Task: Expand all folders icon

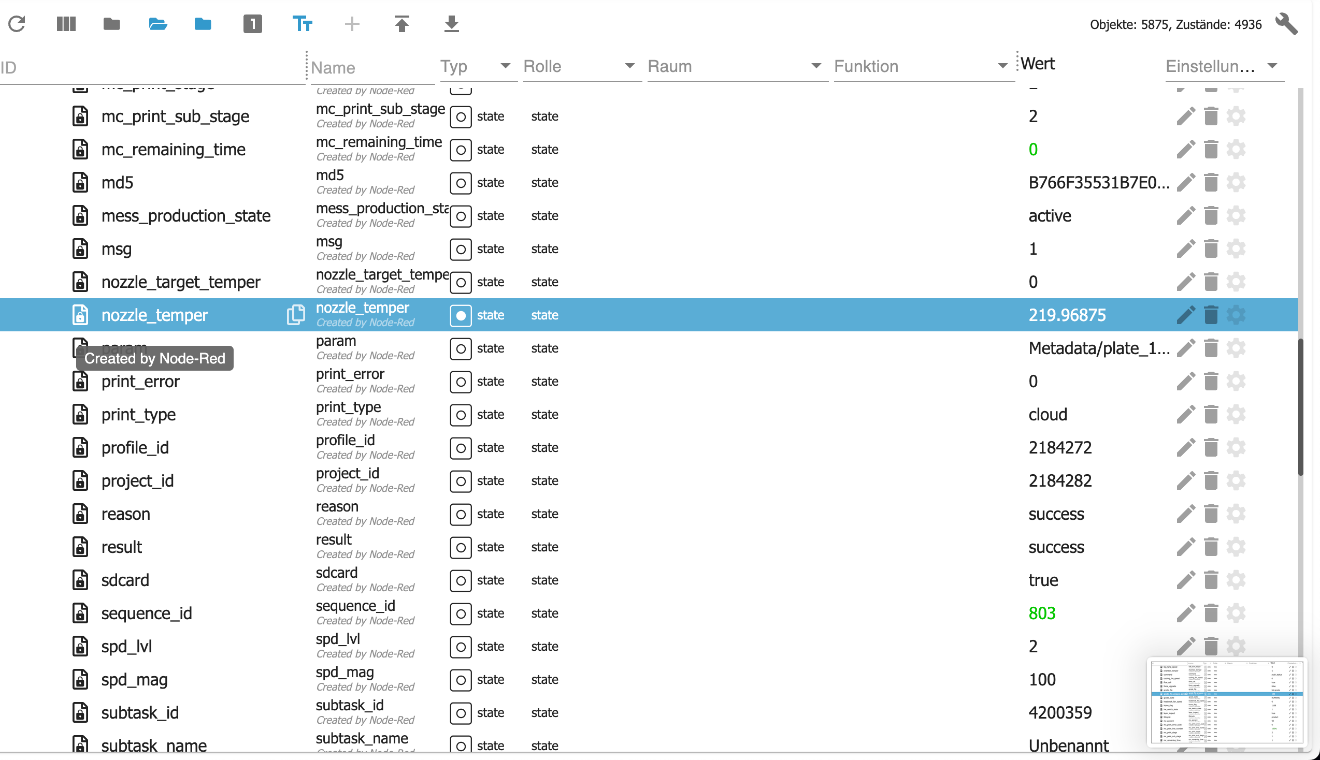Action: 157,24
